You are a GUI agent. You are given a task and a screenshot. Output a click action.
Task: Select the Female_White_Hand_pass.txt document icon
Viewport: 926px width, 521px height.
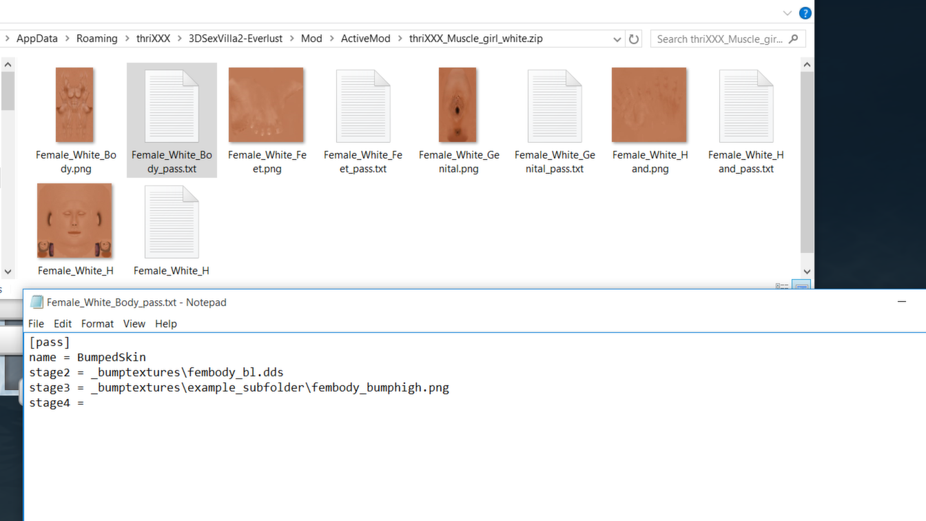(x=746, y=105)
